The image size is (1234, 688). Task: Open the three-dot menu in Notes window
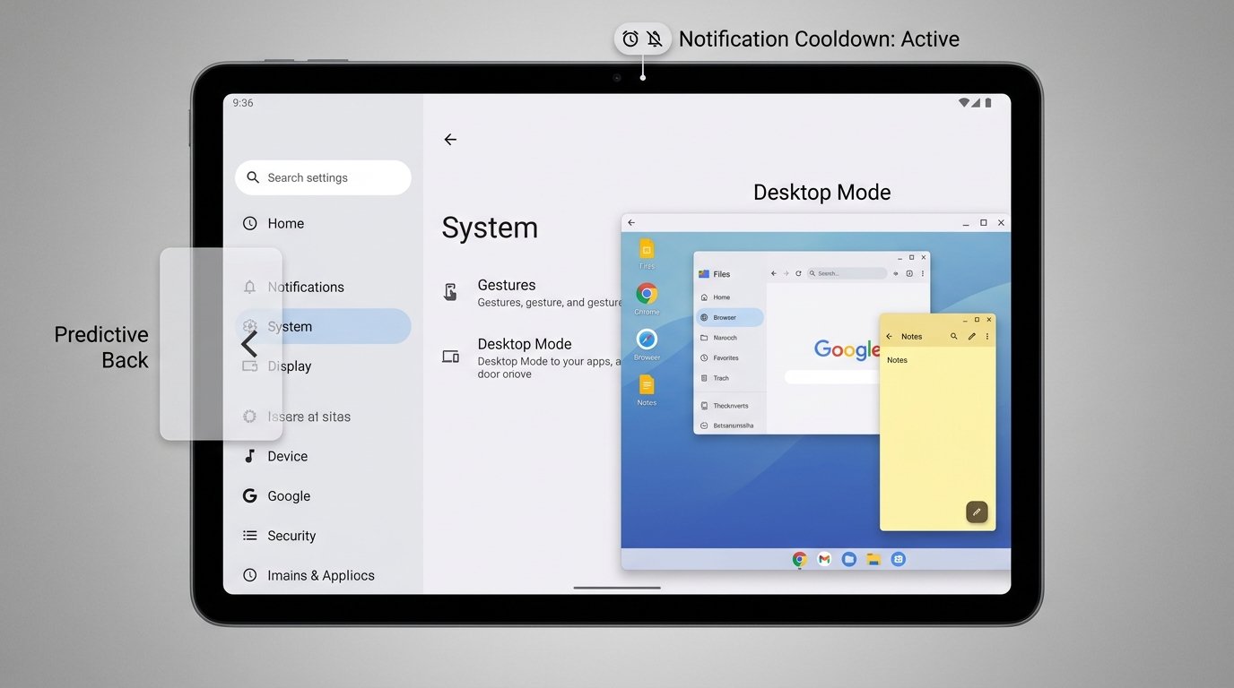[987, 337]
